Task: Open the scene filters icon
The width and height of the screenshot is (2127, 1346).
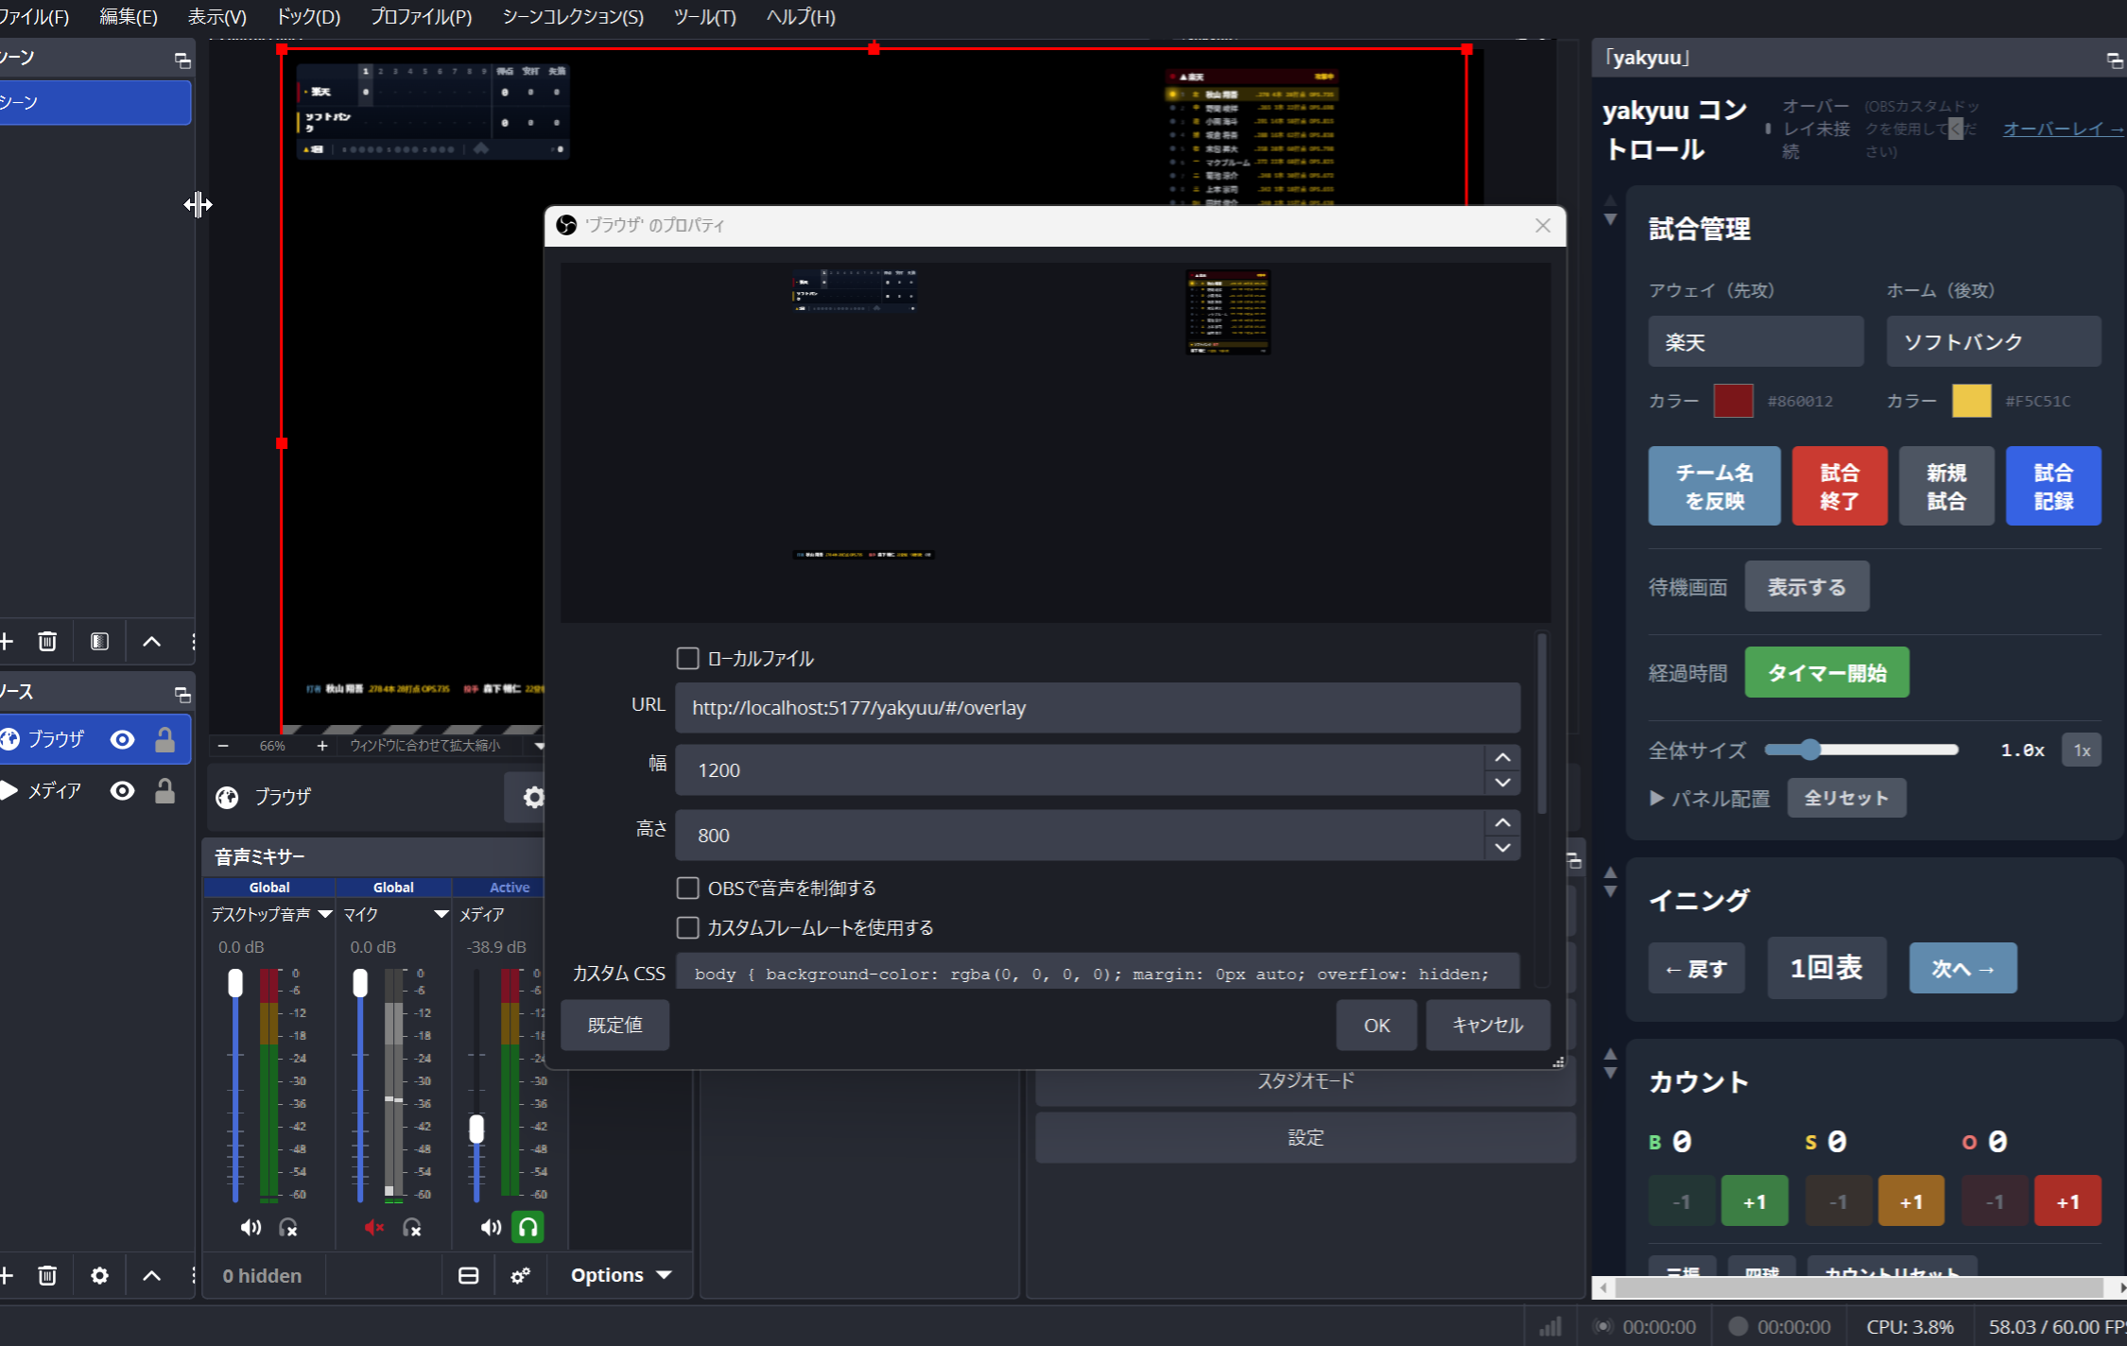Action: [x=99, y=642]
